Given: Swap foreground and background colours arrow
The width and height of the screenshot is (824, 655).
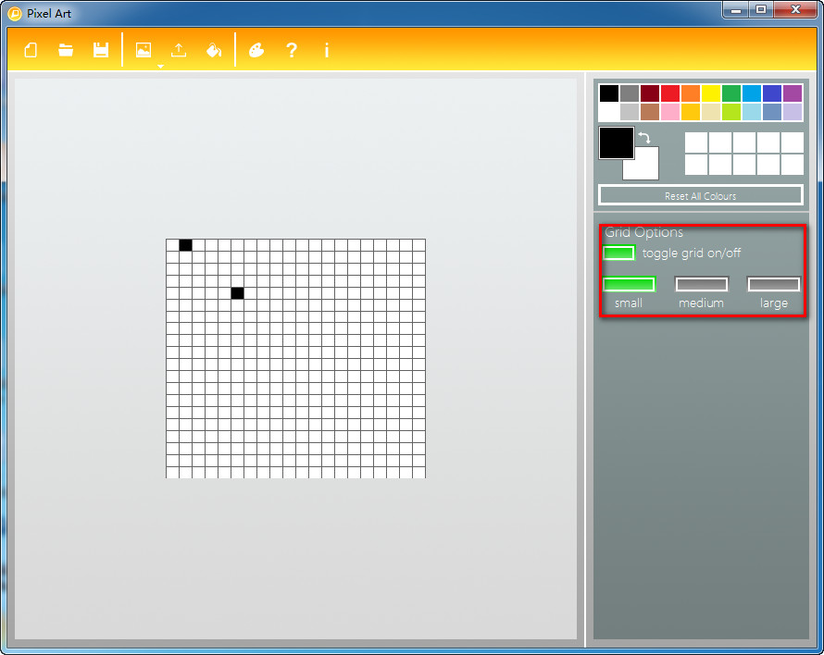Looking at the screenshot, I should click(x=644, y=138).
